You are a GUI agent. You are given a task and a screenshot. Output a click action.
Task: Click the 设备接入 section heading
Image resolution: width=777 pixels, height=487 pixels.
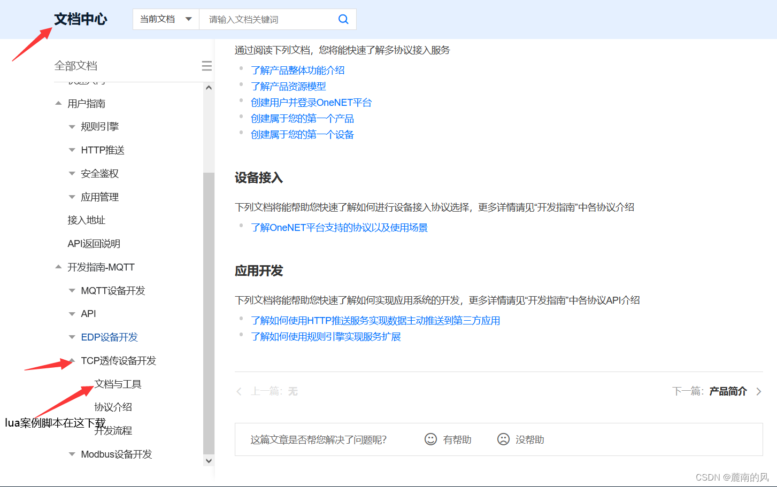(x=259, y=178)
